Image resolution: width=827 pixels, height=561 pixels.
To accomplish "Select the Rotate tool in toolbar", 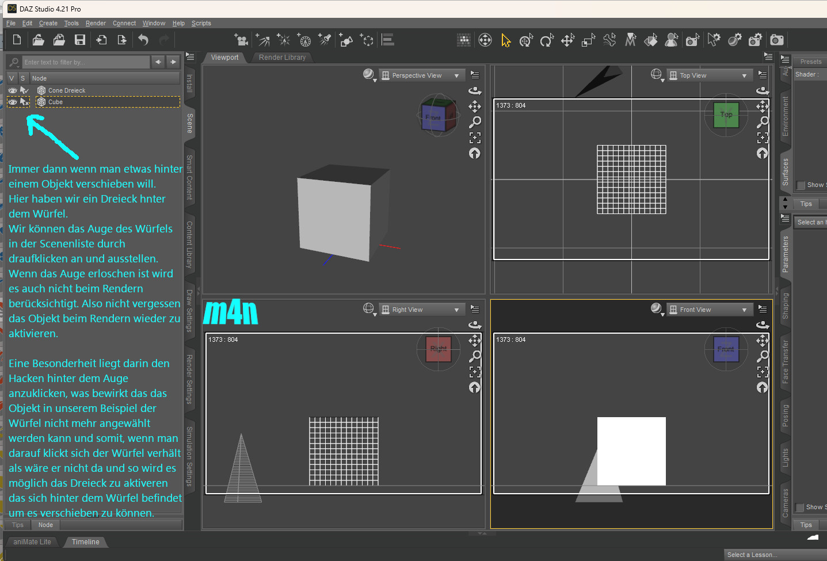I will [x=546, y=40].
